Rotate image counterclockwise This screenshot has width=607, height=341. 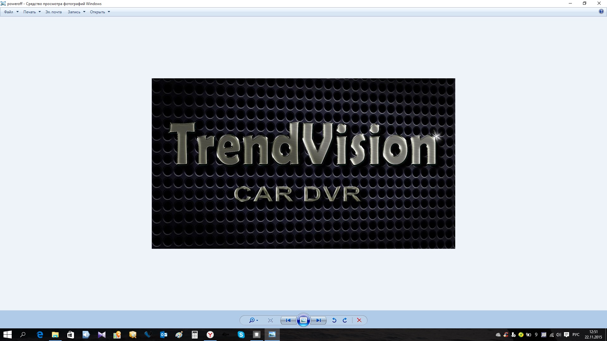[x=334, y=320]
